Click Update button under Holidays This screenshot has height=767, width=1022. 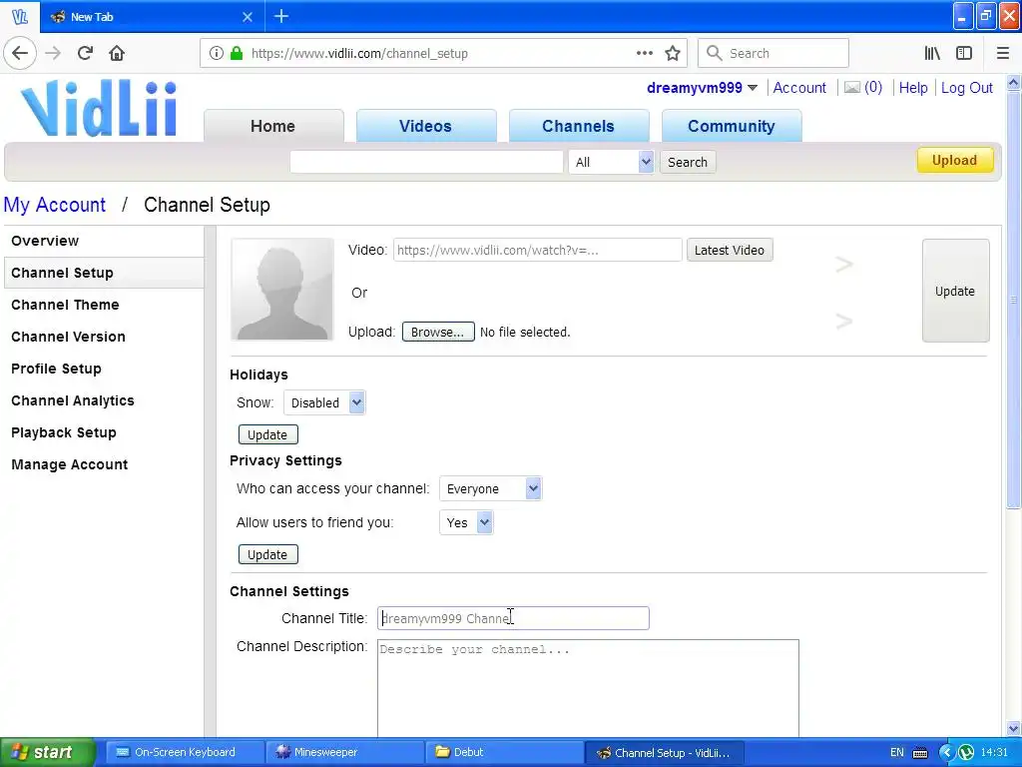pos(267,434)
